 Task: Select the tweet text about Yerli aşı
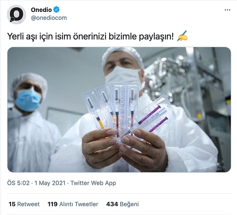(x=91, y=37)
